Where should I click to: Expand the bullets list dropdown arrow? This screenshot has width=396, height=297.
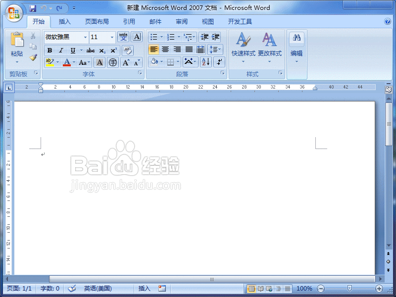click(x=162, y=37)
